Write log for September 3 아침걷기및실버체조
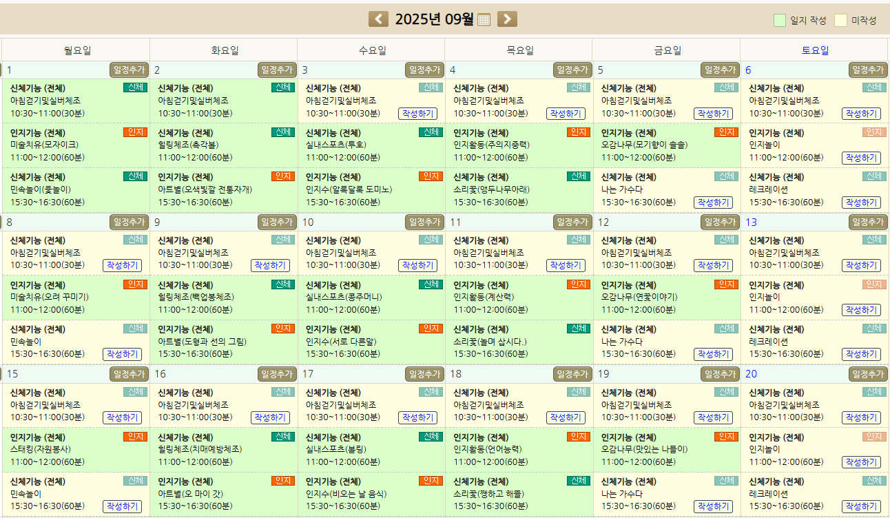890x518 pixels. tap(417, 114)
